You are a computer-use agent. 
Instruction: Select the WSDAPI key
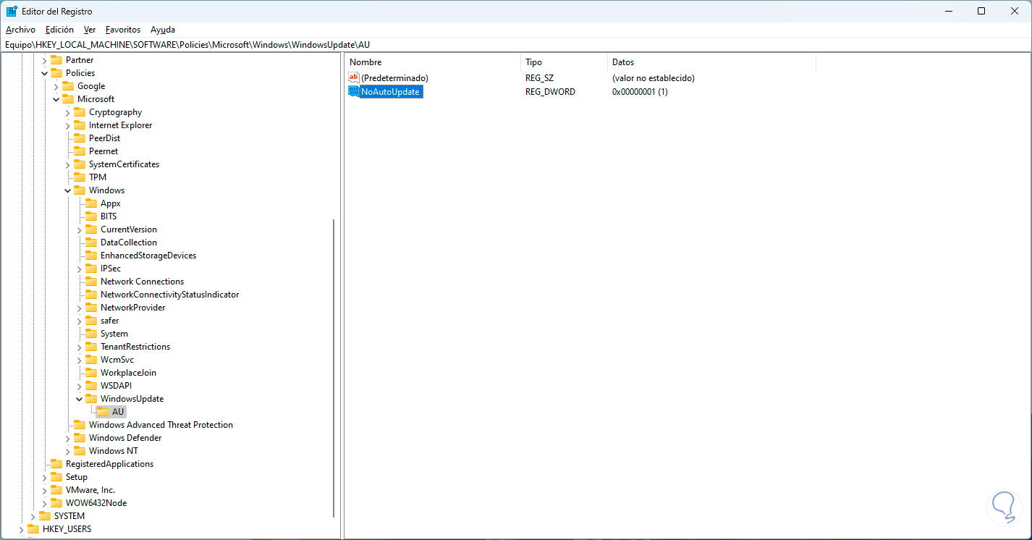pyautogui.click(x=116, y=386)
